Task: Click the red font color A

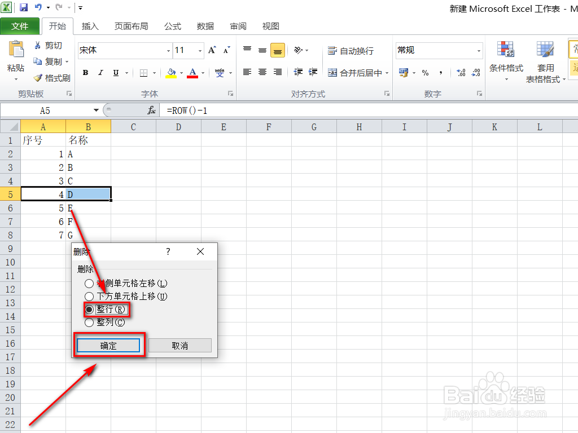Action: click(192, 73)
